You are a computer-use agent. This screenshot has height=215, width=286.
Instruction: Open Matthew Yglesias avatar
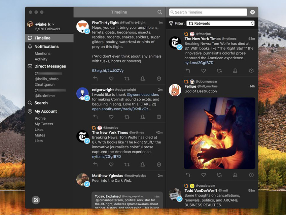click(x=83, y=180)
